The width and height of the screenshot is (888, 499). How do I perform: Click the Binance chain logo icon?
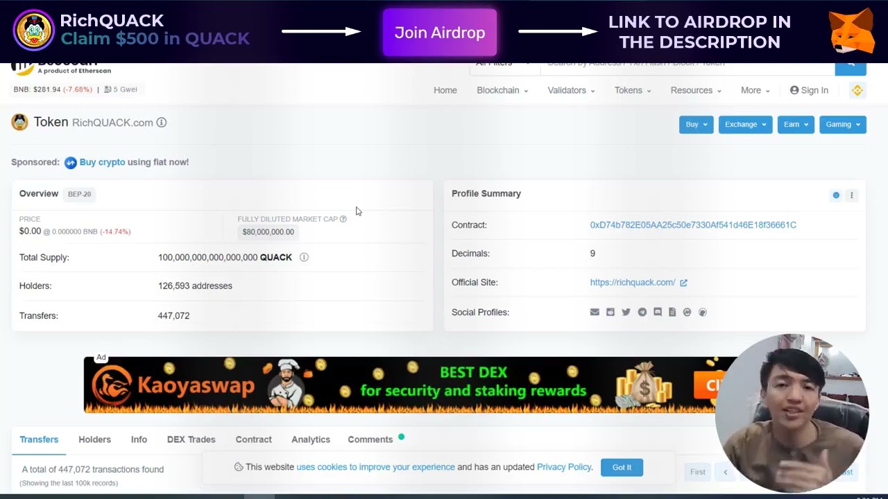pos(857,90)
